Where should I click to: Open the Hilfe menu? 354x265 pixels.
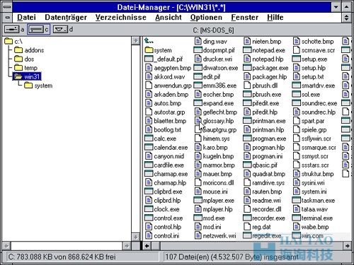275,18
